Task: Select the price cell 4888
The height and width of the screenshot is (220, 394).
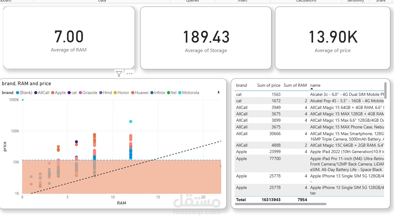Action: tap(276, 145)
